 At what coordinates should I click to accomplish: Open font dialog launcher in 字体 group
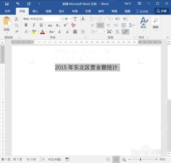tap(85, 37)
